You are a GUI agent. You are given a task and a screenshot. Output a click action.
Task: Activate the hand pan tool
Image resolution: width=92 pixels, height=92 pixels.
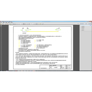point(25,24)
